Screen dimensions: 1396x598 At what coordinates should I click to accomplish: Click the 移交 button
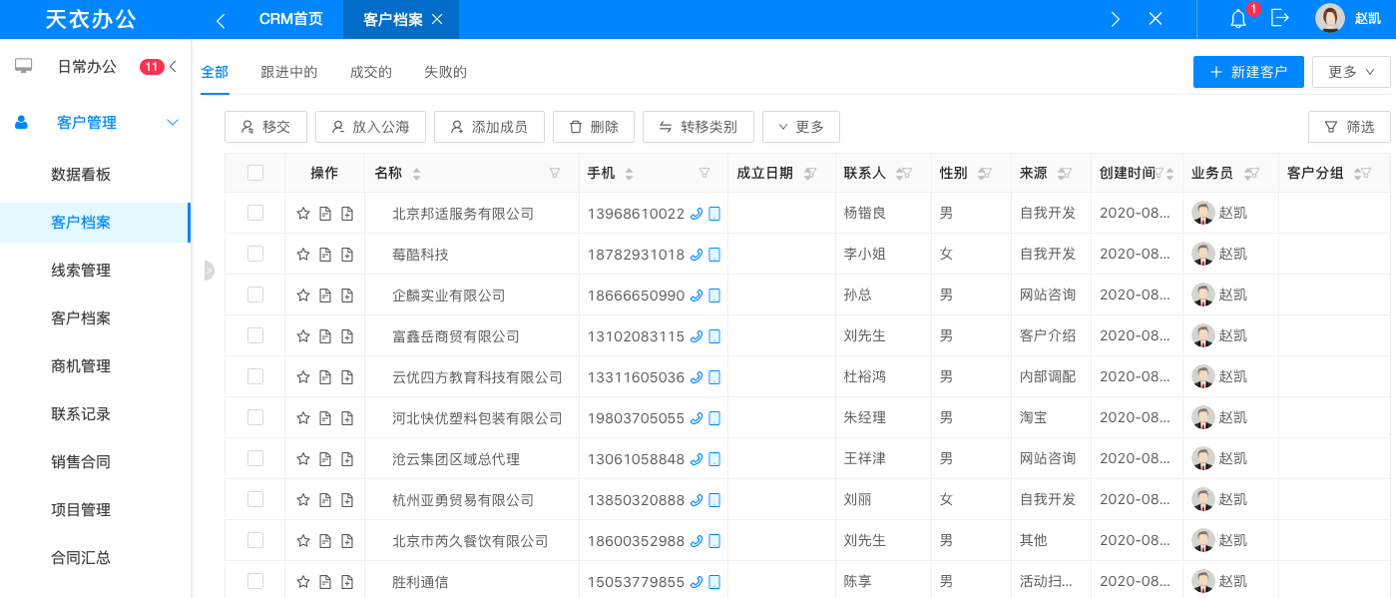[265, 127]
